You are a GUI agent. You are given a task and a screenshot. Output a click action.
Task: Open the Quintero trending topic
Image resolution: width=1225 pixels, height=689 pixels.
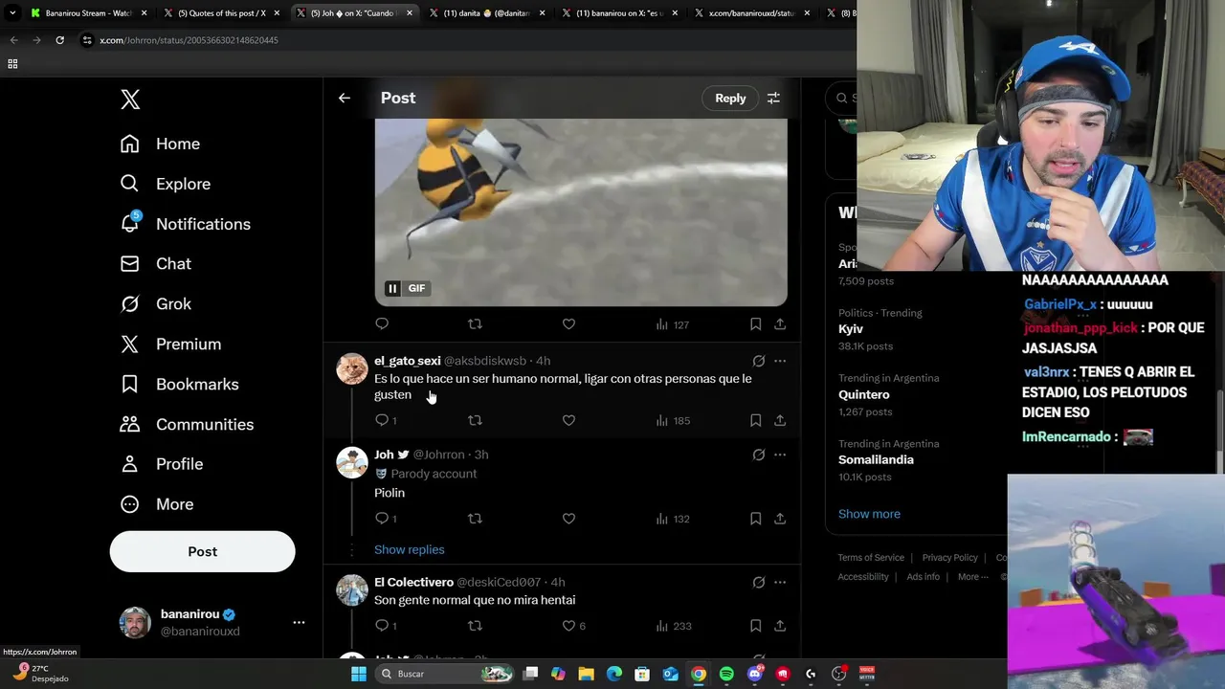click(863, 394)
